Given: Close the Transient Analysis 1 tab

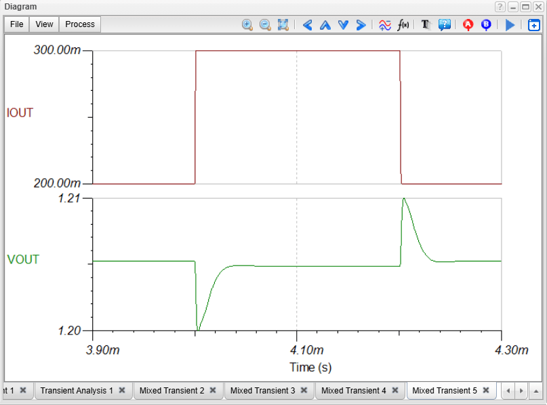Looking at the screenshot, I should pos(122,390).
